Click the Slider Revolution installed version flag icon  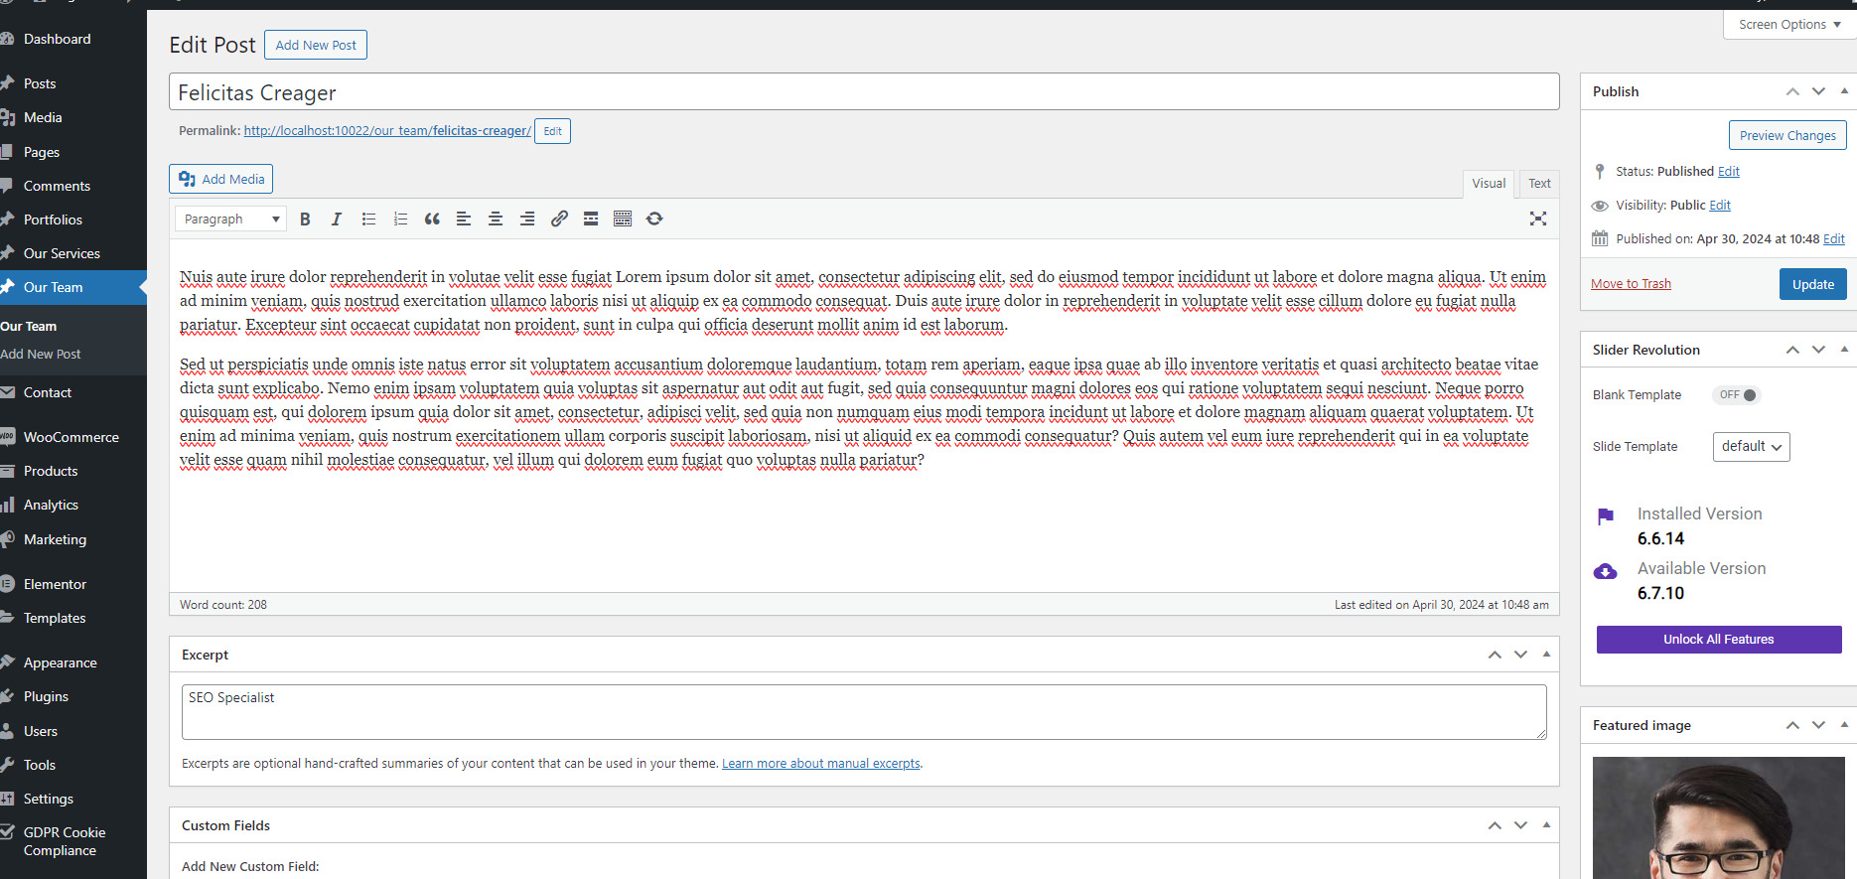click(1605, 516)
